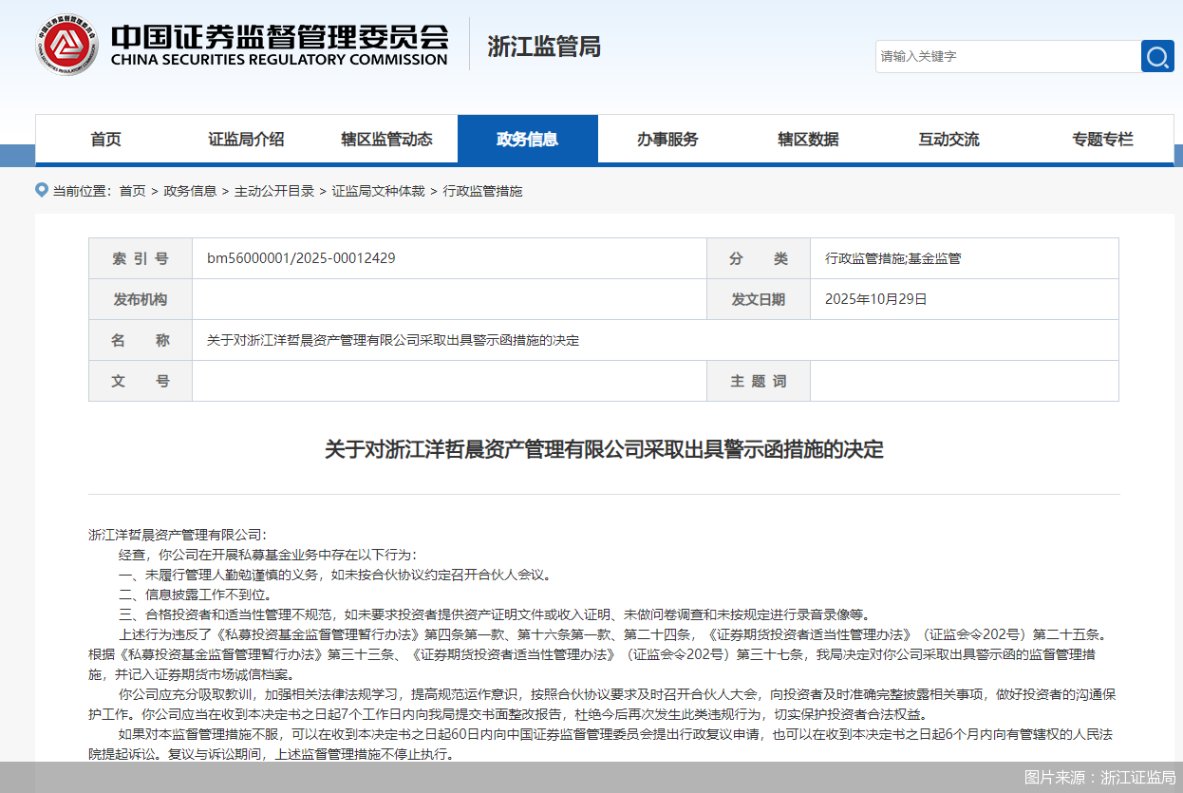The width and height of the screenshot is (1183, 793).
Task: Switch to the 办事服务 tab
Action: pyautogui.click(x=668, y=139)
